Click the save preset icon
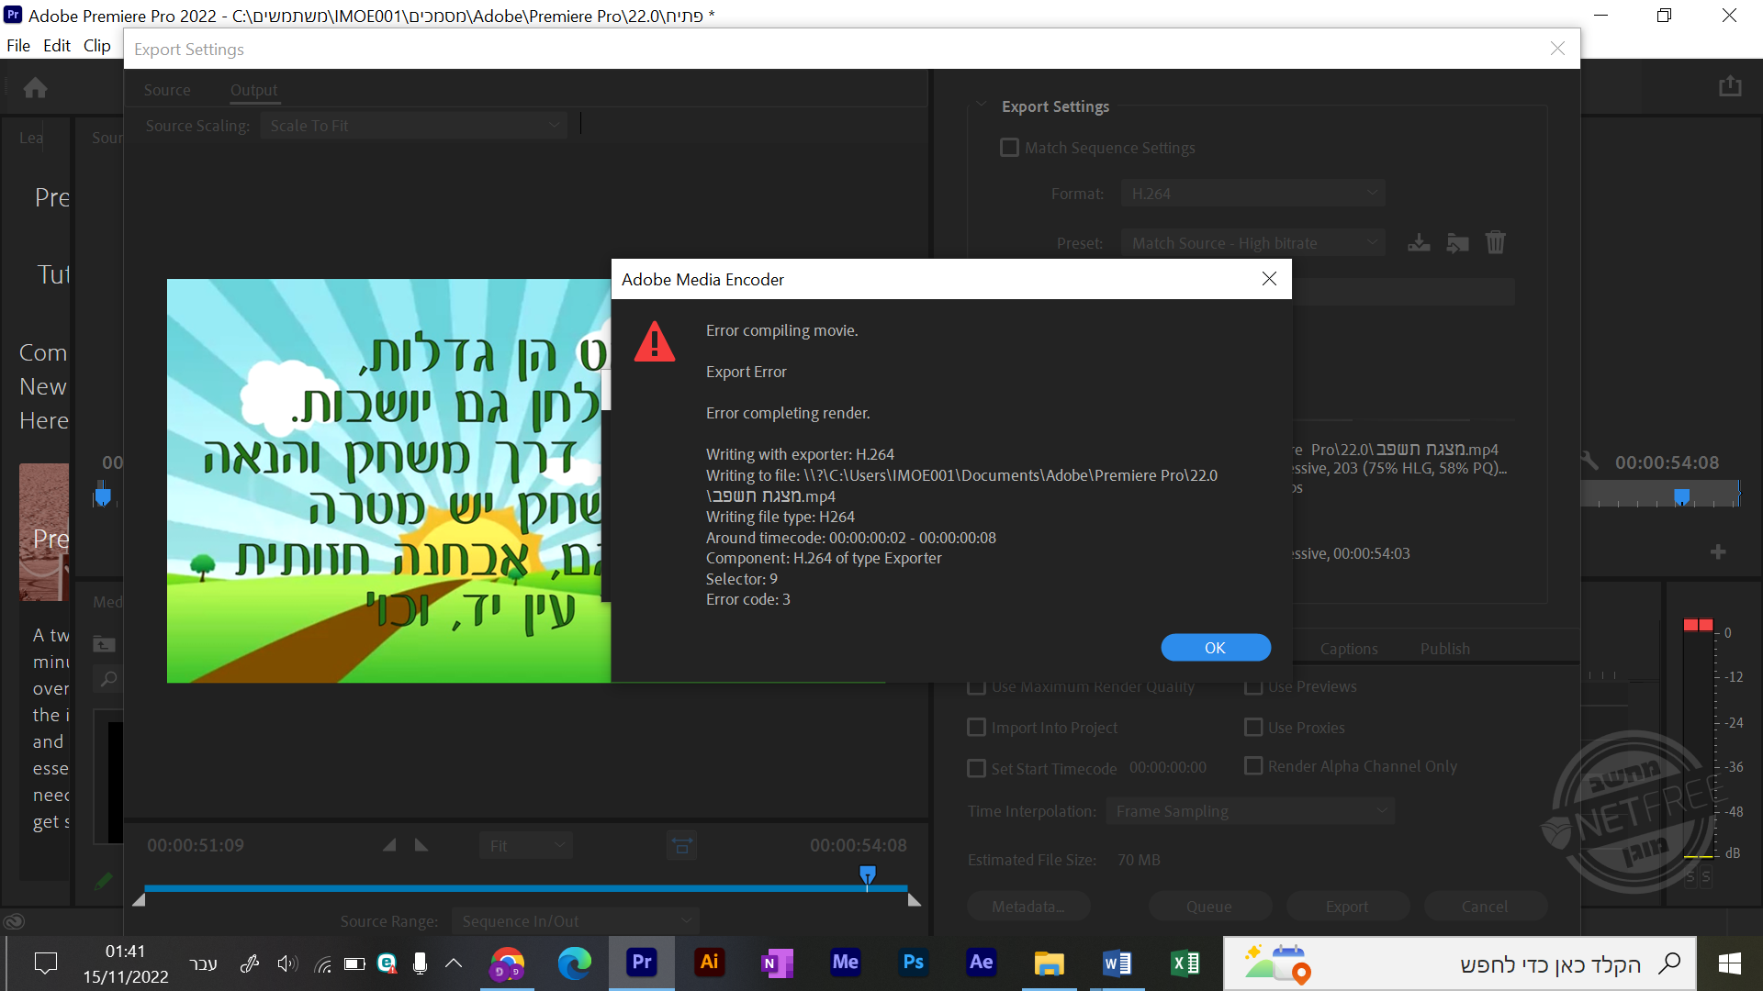1763x991 pixels. [1419, 243]
